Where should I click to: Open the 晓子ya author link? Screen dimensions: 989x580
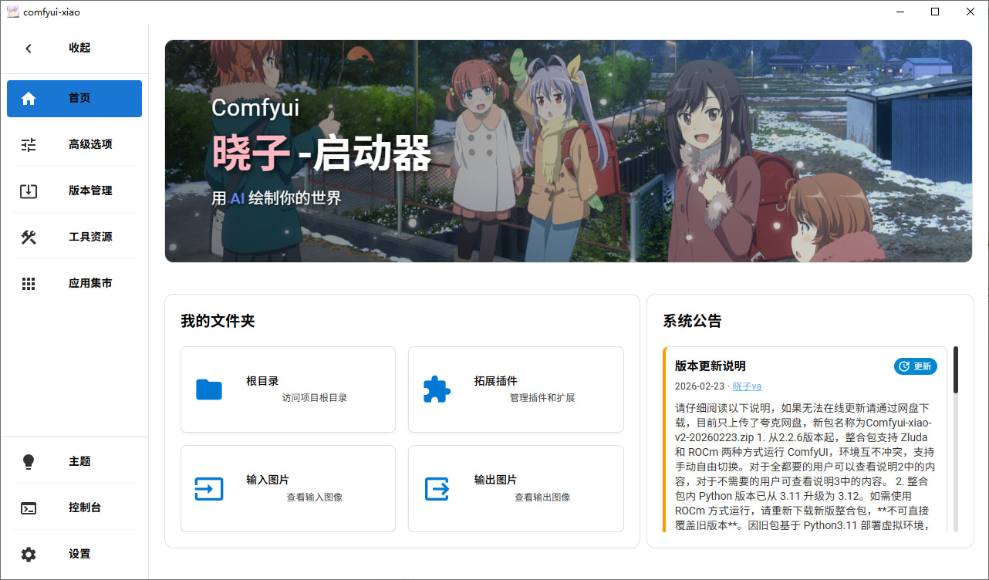[x=747, y=386]
